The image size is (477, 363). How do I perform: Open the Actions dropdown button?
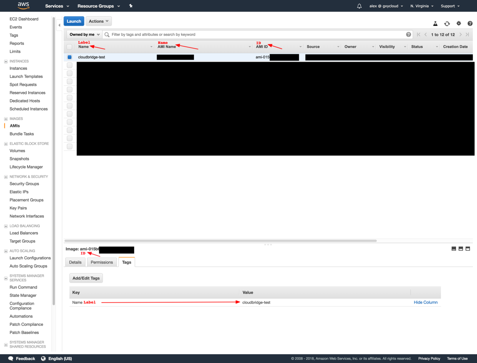pos(99,21)
